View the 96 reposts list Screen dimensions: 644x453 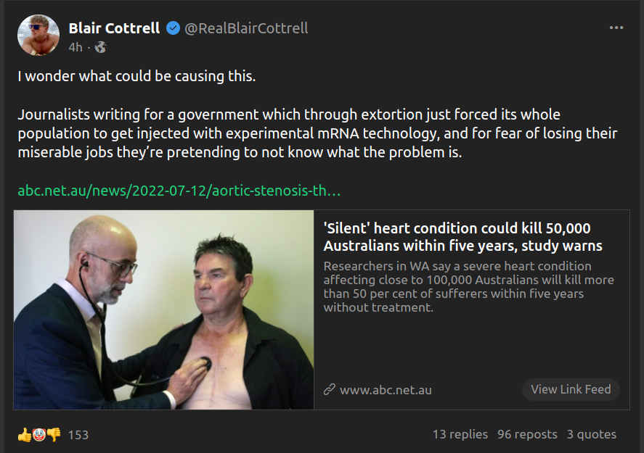527,434
